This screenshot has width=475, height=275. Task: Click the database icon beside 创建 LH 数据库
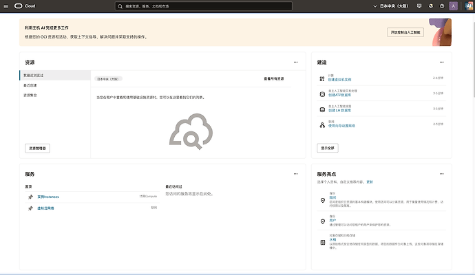[x=322, y=109]
